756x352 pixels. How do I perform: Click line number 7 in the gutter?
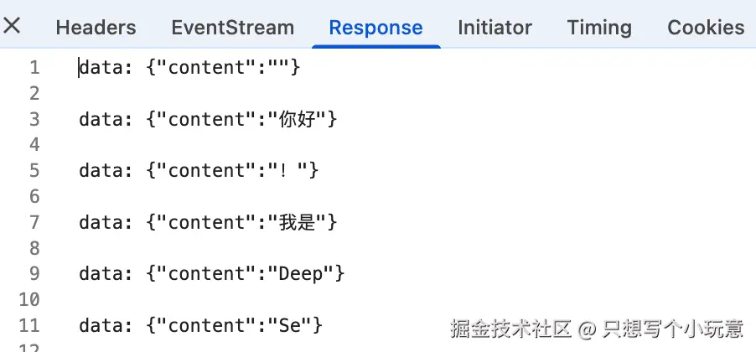coord(34,222)
